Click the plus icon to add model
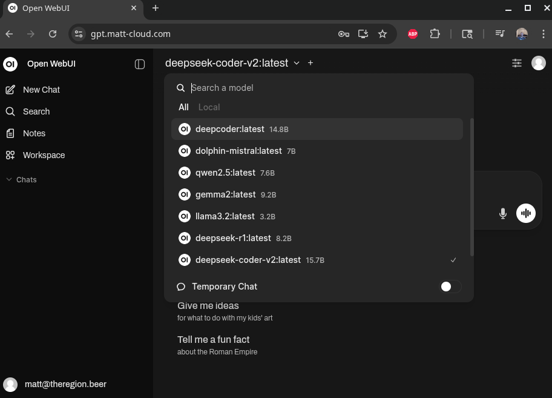 point(310,63)
